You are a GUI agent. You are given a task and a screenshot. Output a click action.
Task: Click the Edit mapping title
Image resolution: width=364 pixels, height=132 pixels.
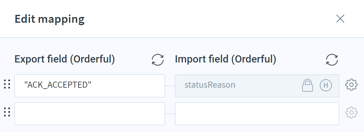[49, 19]
